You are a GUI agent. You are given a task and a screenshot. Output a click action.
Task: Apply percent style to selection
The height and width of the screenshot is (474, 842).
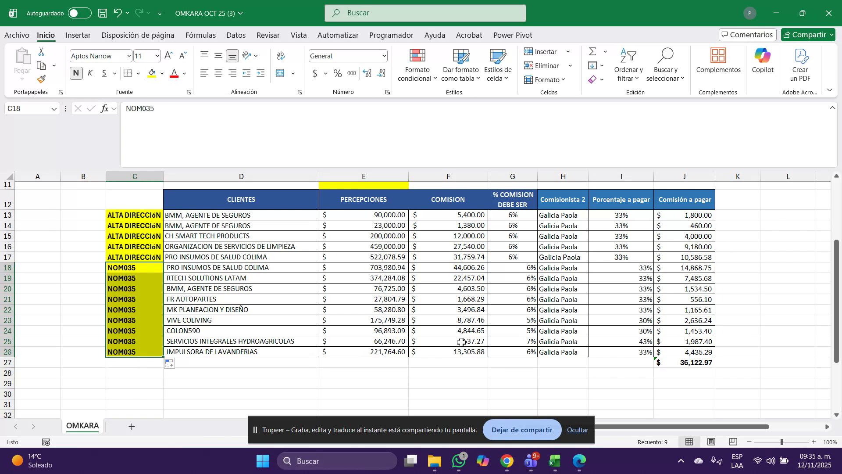tap(337, 73)
